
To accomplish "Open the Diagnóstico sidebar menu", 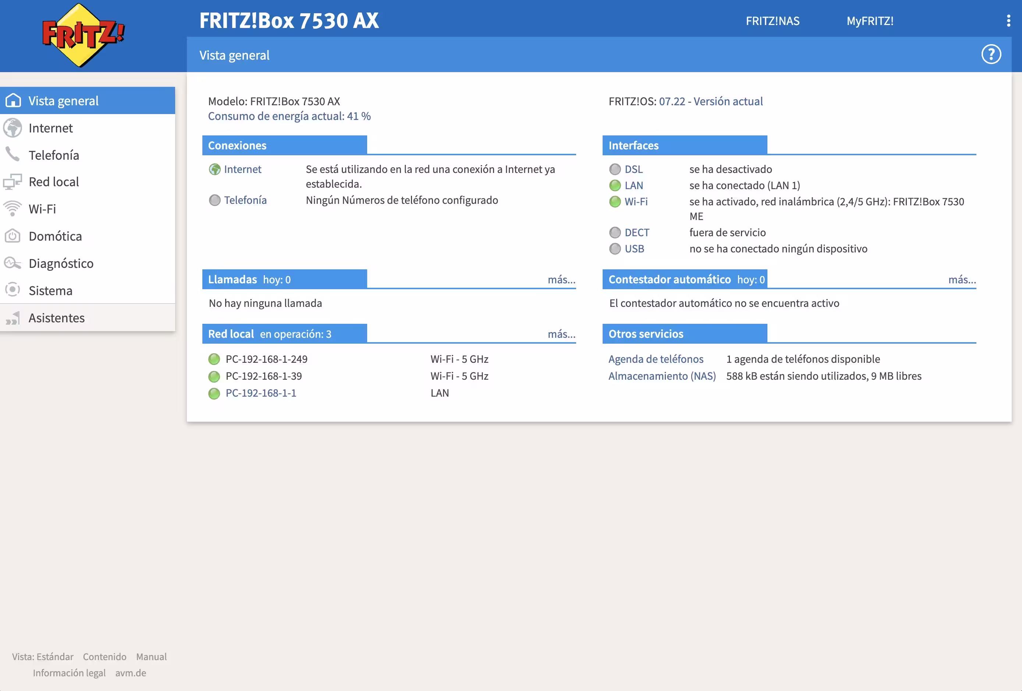I will click(x=88, y=263).
